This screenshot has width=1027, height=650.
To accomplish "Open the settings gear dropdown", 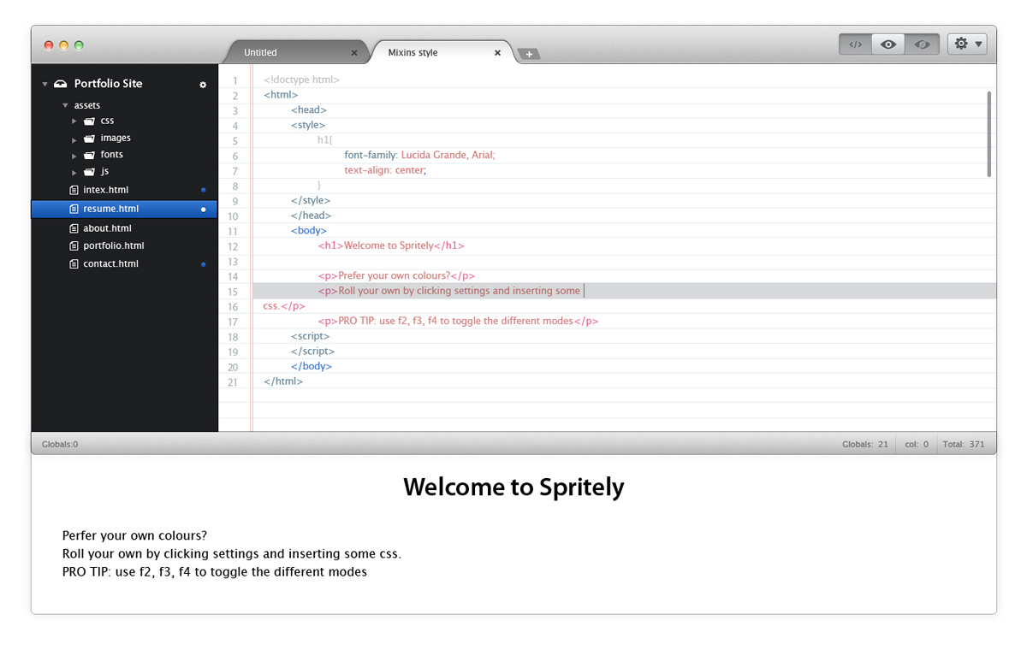I will pyautogui.click(x=967, y=44).
